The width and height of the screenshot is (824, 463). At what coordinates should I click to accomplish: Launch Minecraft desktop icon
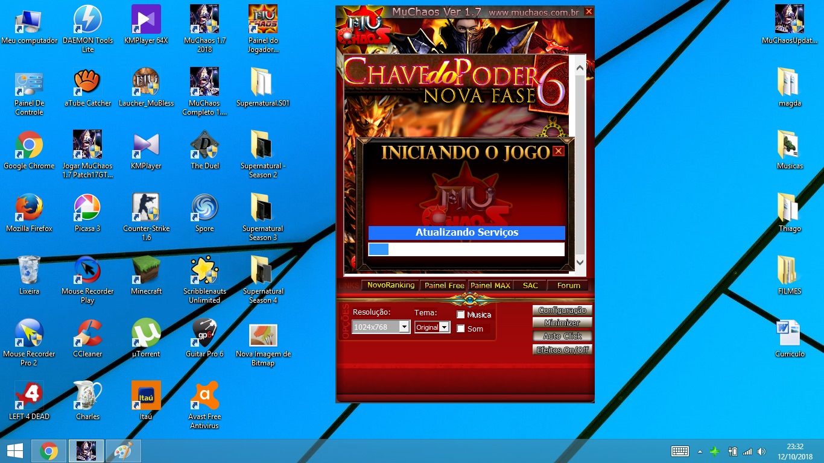pyautogui.click(x=146, y=276)
